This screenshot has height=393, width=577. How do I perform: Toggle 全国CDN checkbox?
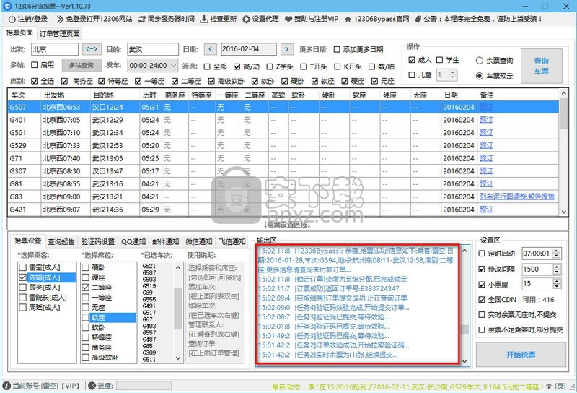click(x=482, y=300)
